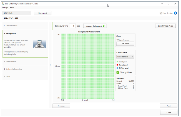181x117 pixels.
Task: Toggle the Log Session checkbox
Action: [x=161, y=13]
